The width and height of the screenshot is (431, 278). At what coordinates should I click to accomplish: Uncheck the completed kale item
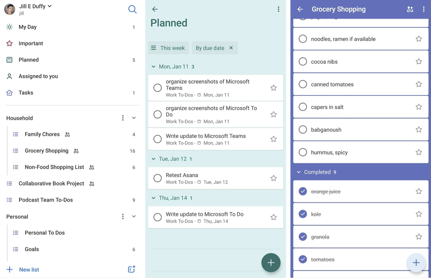(x=302, y=214)
